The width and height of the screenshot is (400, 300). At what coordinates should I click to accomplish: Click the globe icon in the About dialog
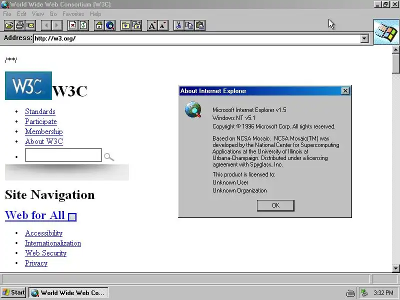pyautogui.click(x=193, y=109)
